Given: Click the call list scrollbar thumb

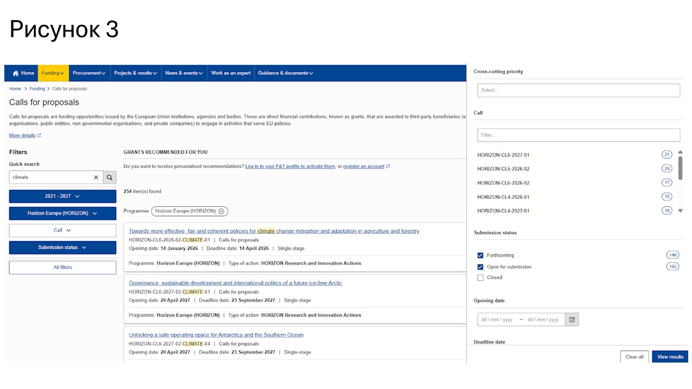Looking at the screenshot, I should [x=680, y=168].
